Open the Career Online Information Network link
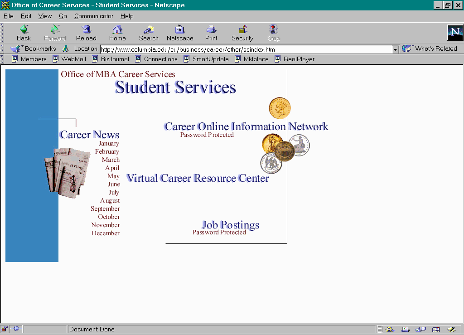 click(246, 126)
